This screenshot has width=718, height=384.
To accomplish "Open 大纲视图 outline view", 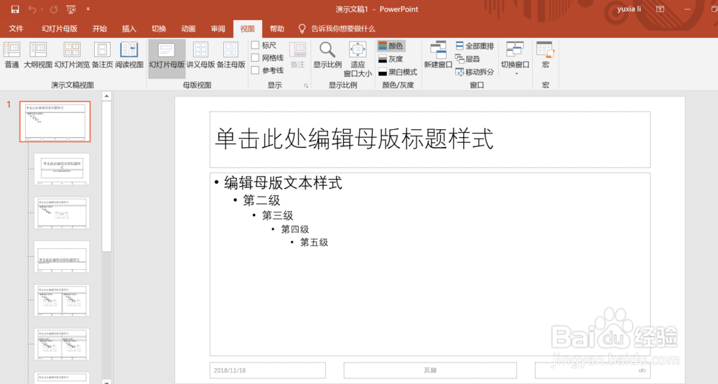I will (38, 55).
